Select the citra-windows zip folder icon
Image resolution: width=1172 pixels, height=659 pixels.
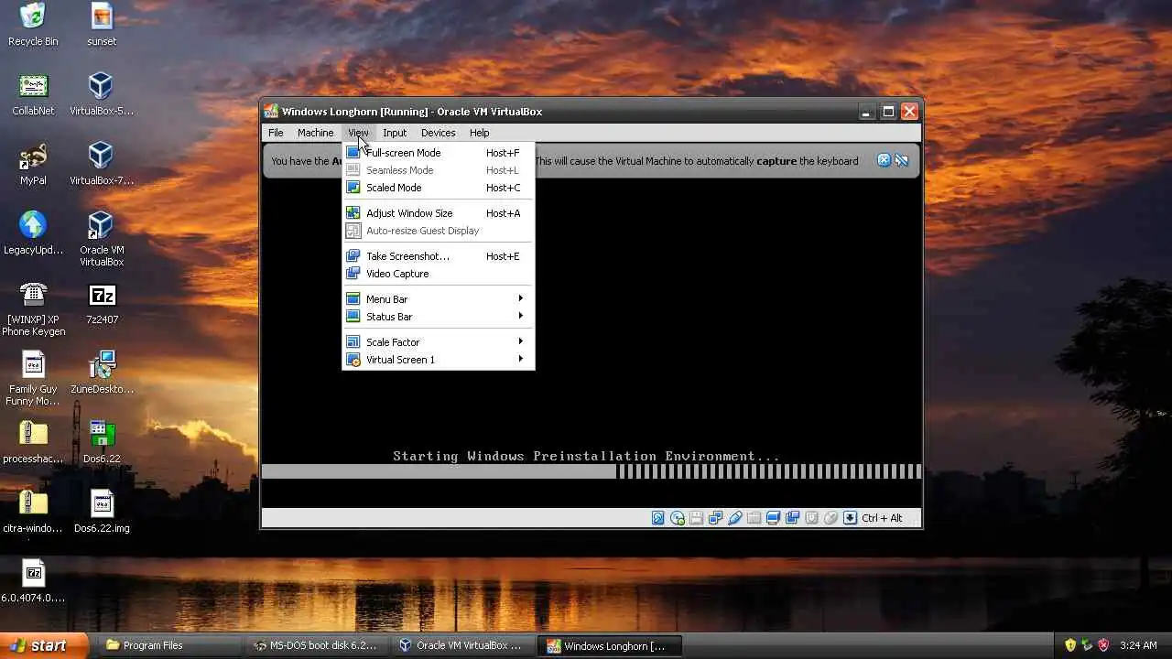point(33,512)
